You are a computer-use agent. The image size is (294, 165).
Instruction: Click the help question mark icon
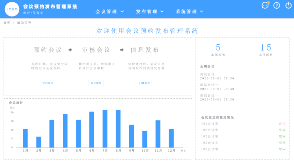tap(276, 5)
